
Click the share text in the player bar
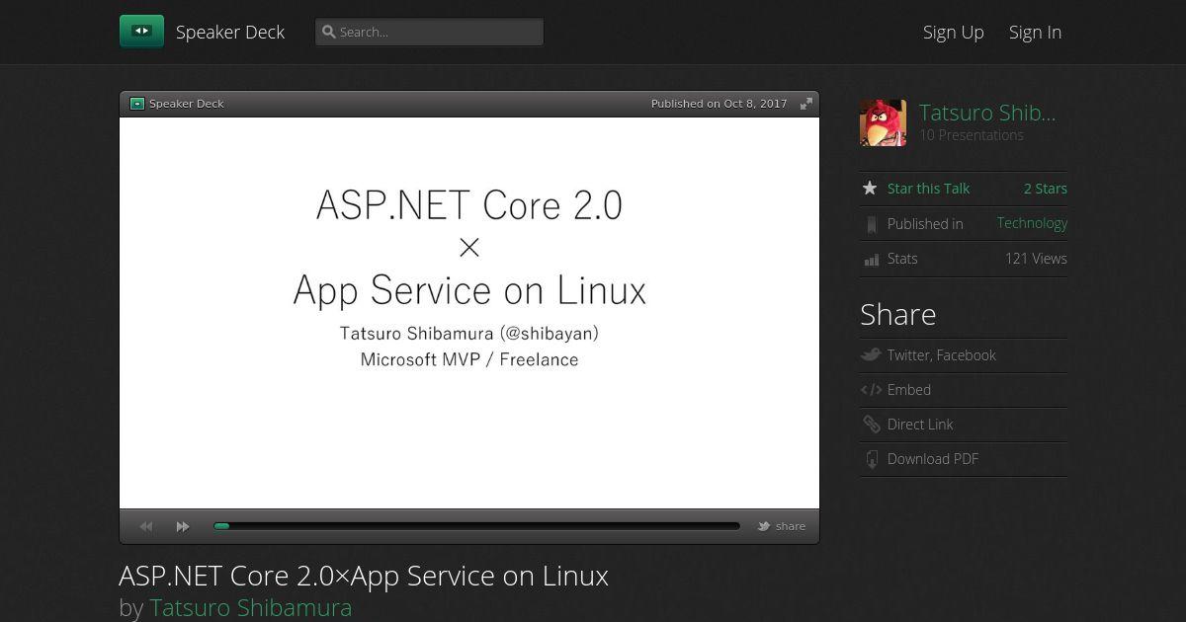pyautogui.click(x=791, y=526)
